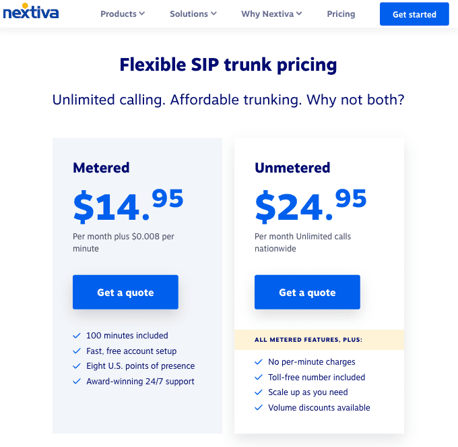458x447 pixels.
Task: Click checkmark beside Eight U.S. points of presence
Action: (76, 366)
